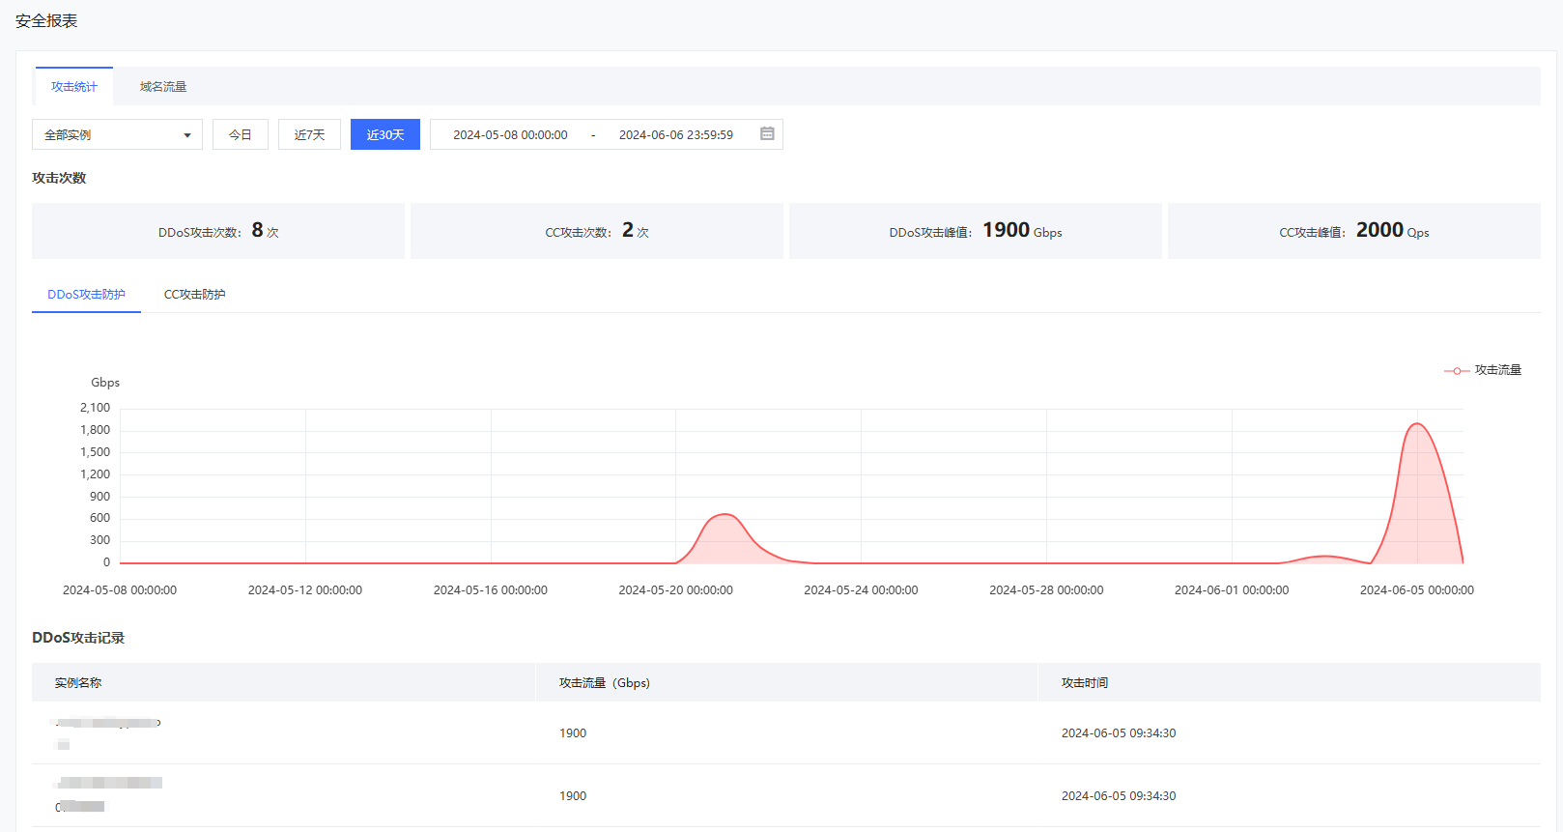Select the 攻击统计 tab
Viewport: 1563px width, 832px height.
(x=74, y=87)
